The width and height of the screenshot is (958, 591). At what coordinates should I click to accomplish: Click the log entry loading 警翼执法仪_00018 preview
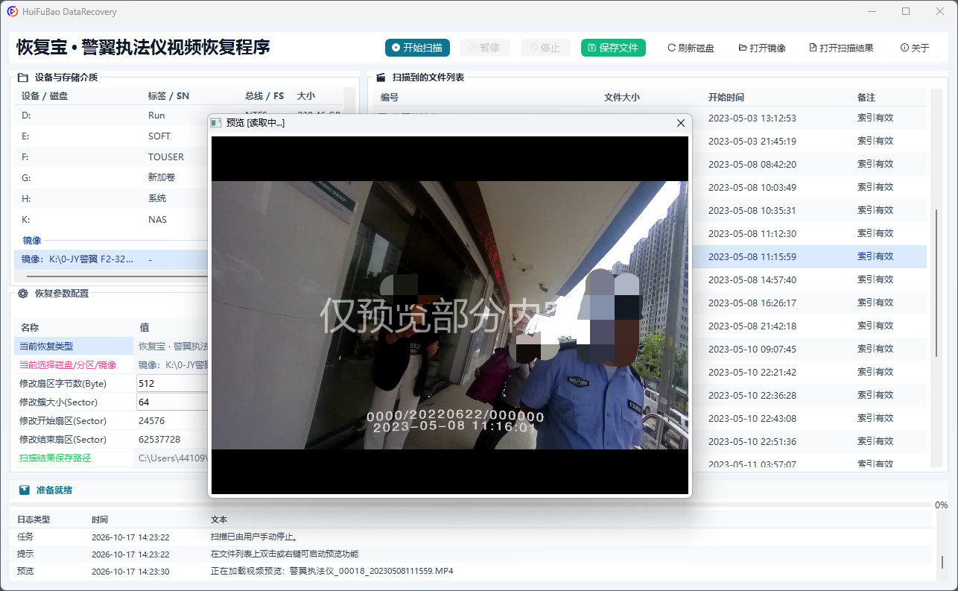point(332,572)
